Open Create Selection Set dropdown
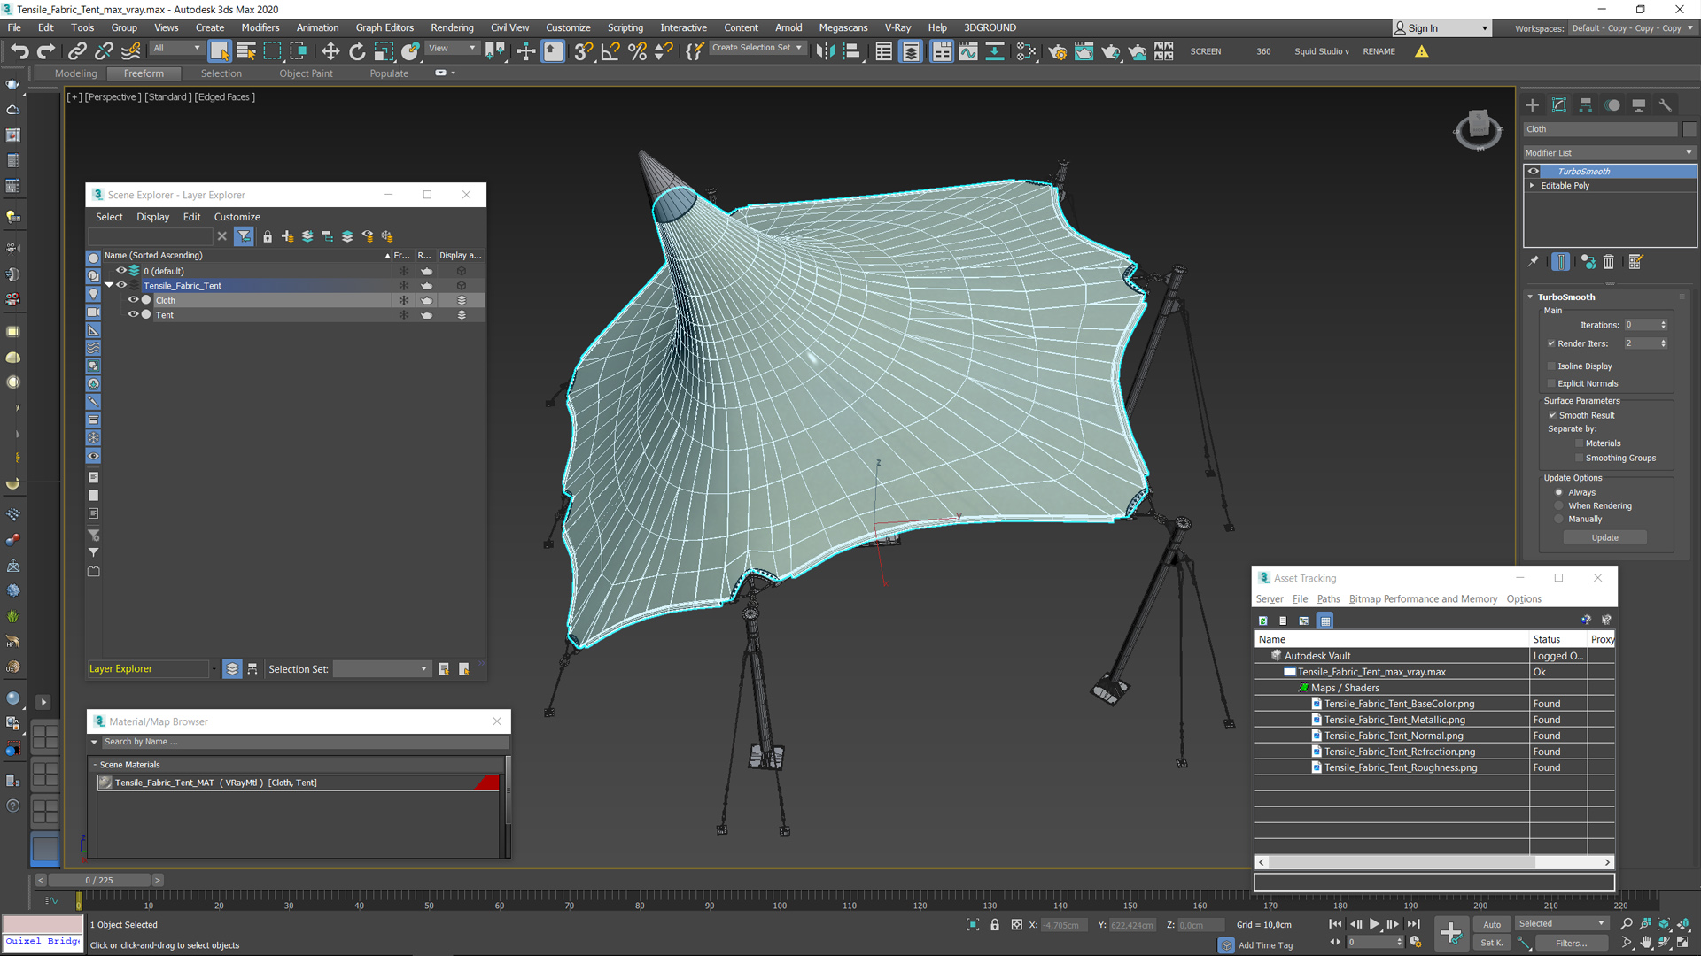This screenshot has height=956, width=1701. pos(757,48)
